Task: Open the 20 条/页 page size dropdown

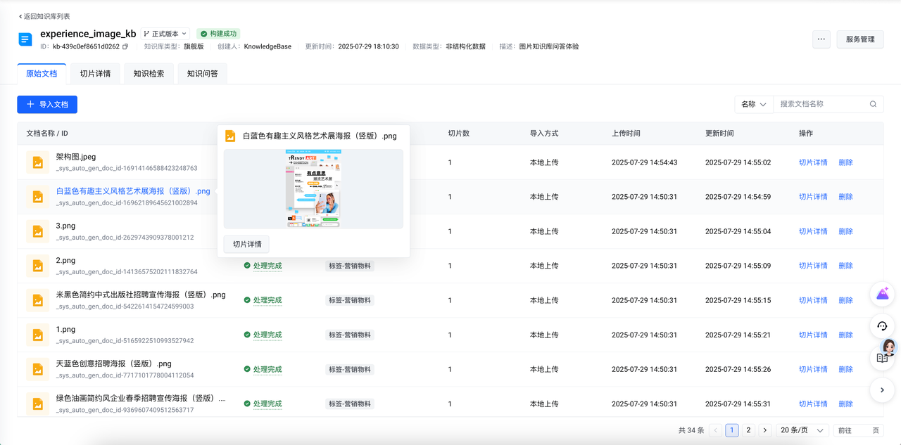Action: pyautogui.click(x=802, y=430)
